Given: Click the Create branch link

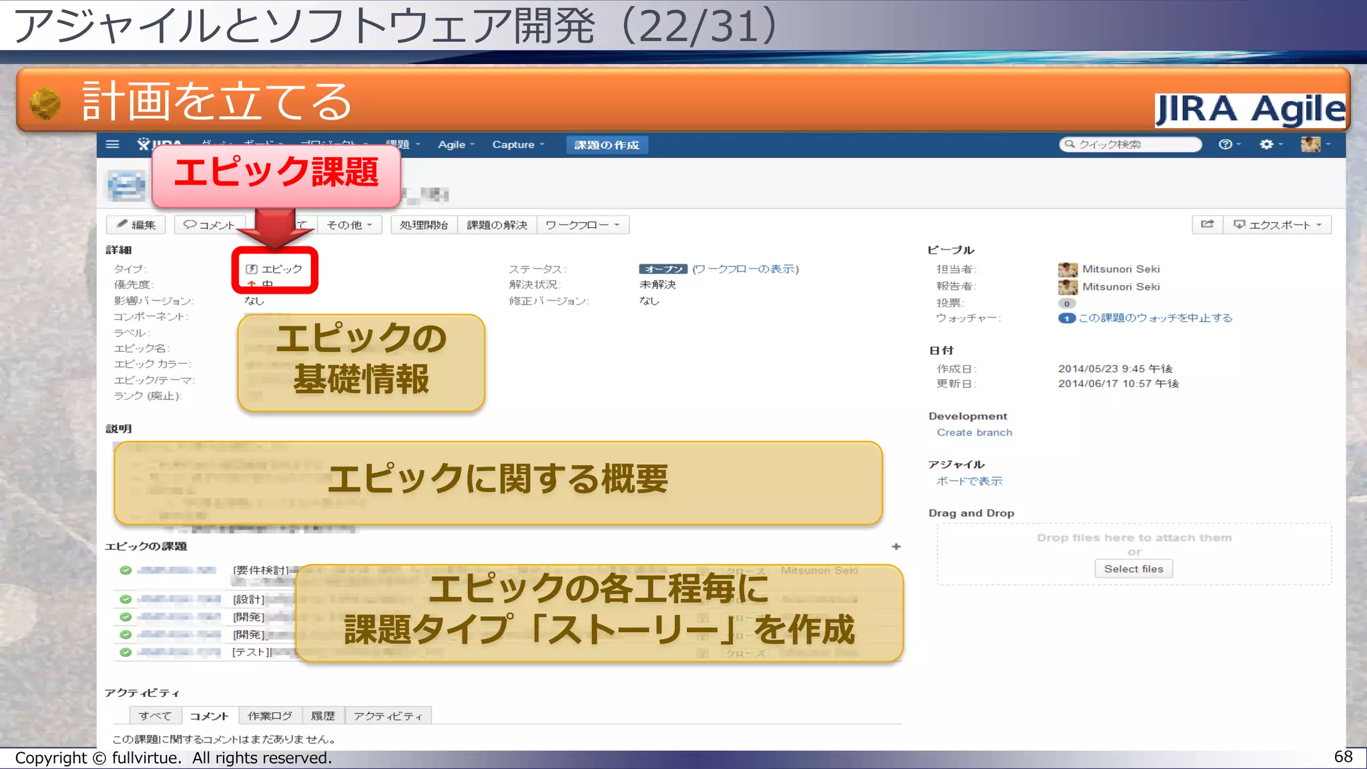Looking at the screenshot, I should (975, 433).
